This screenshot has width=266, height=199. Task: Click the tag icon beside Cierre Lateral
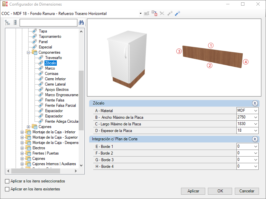pos(41,84)
